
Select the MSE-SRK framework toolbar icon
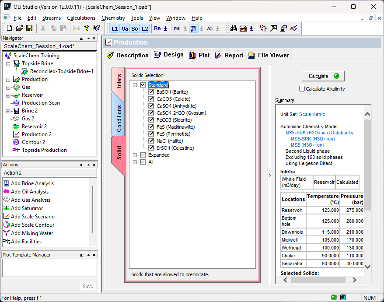[193, 29]
